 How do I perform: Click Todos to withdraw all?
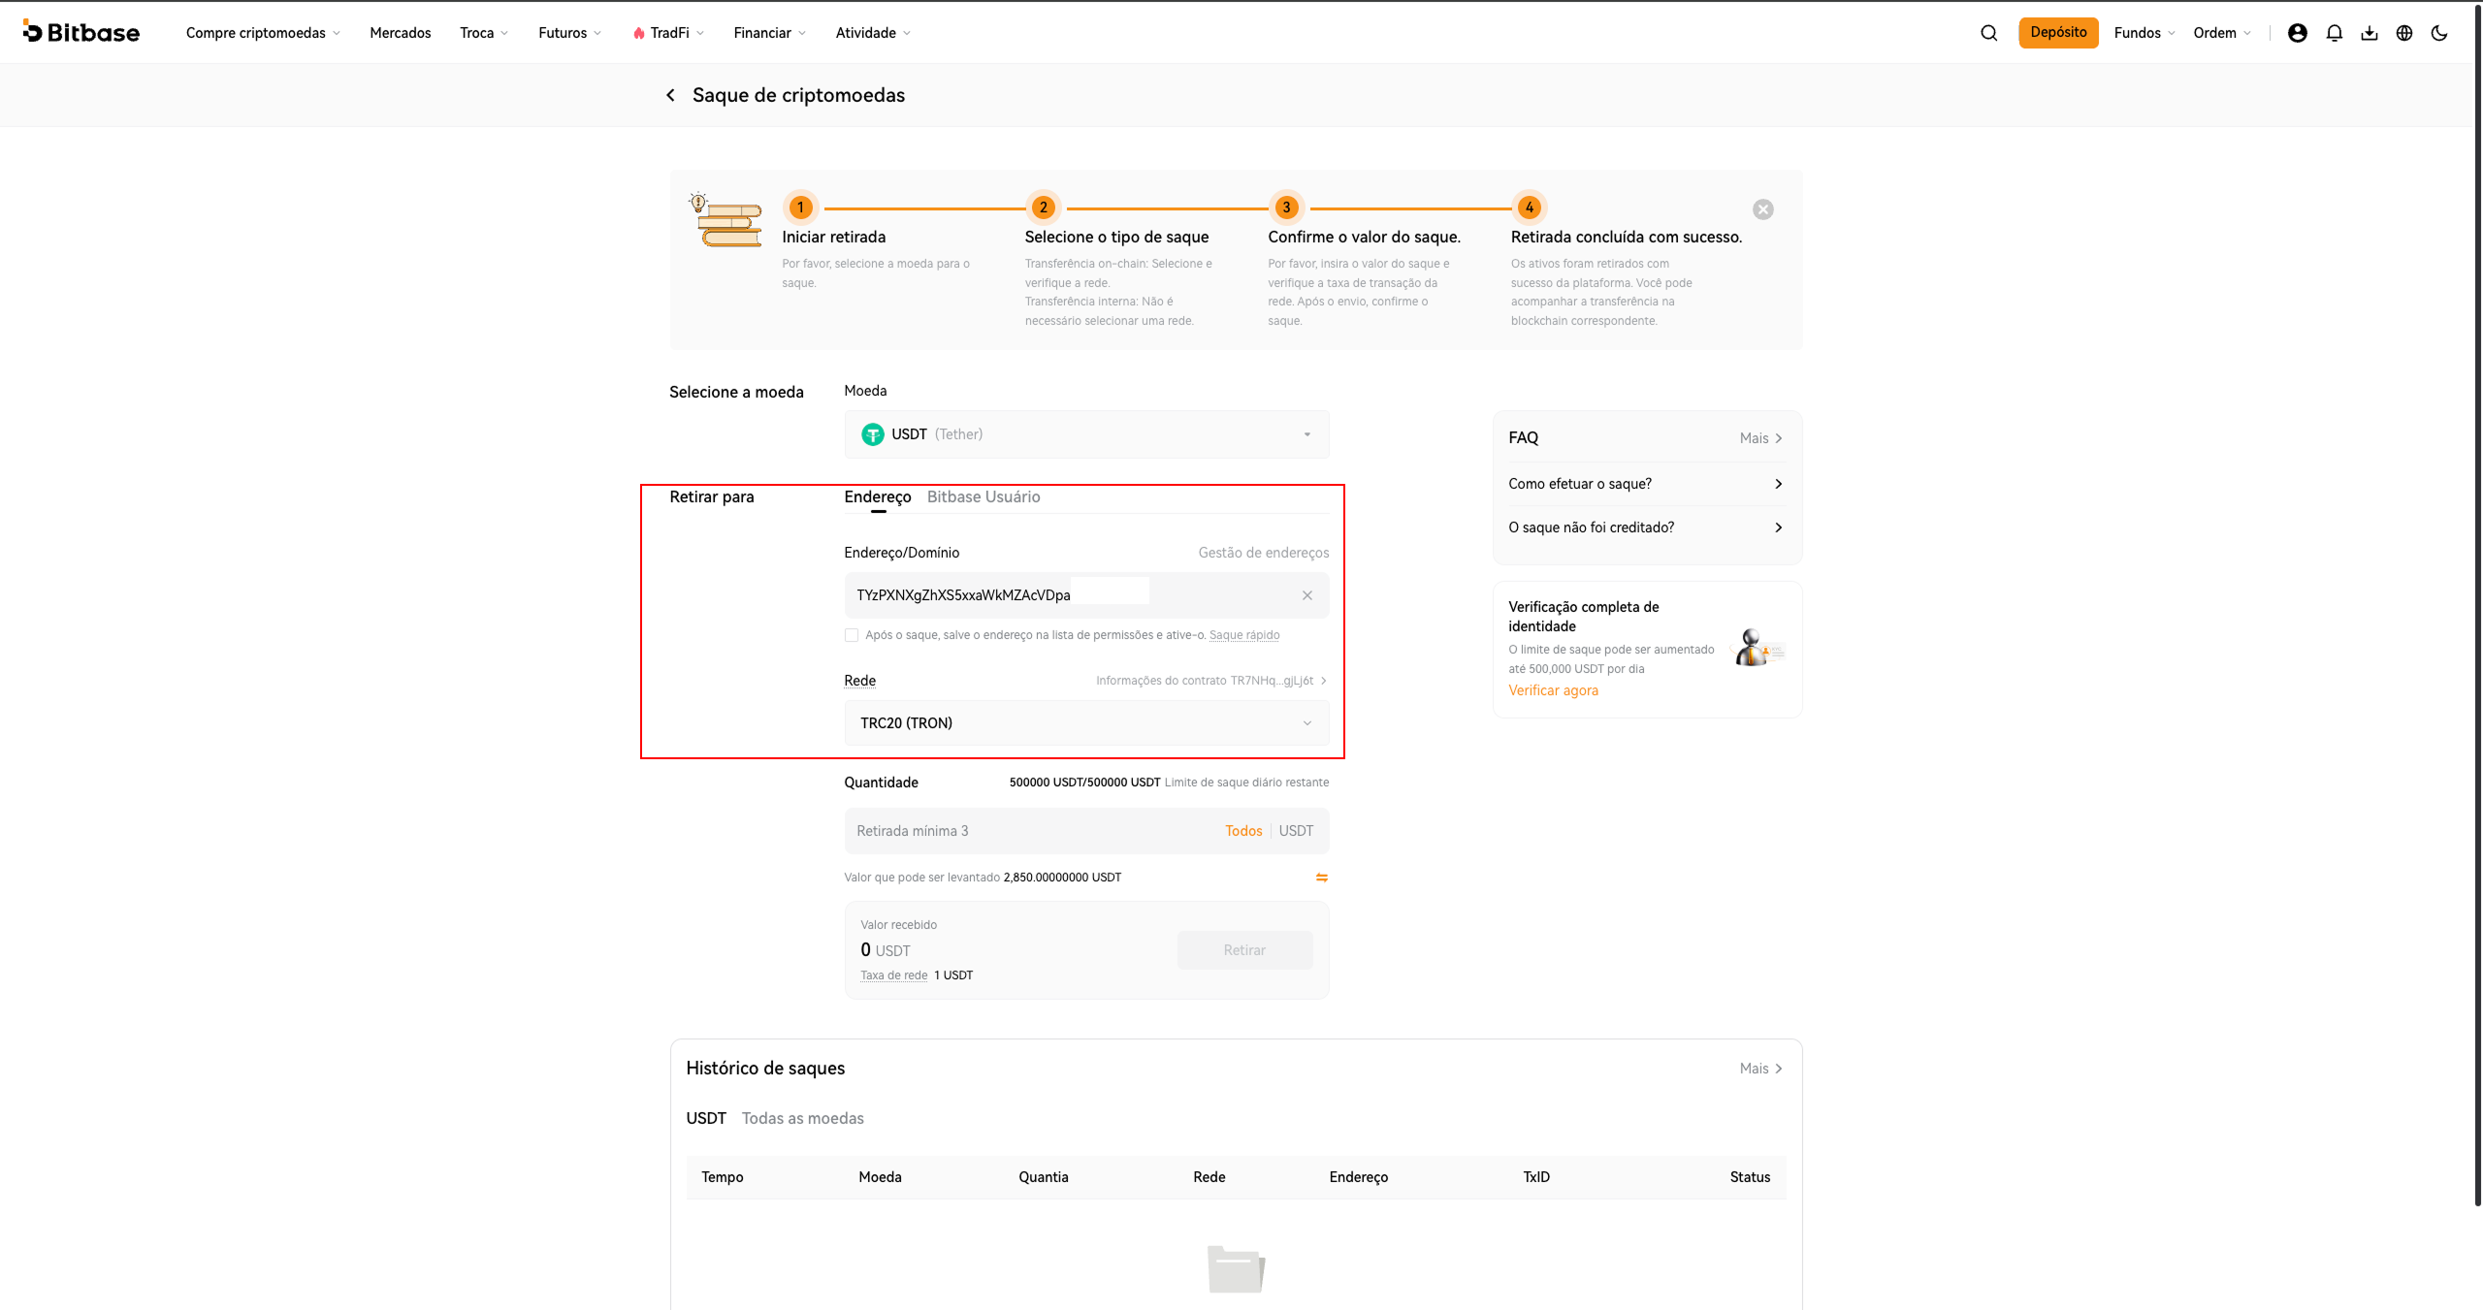tap(1242, 831)
